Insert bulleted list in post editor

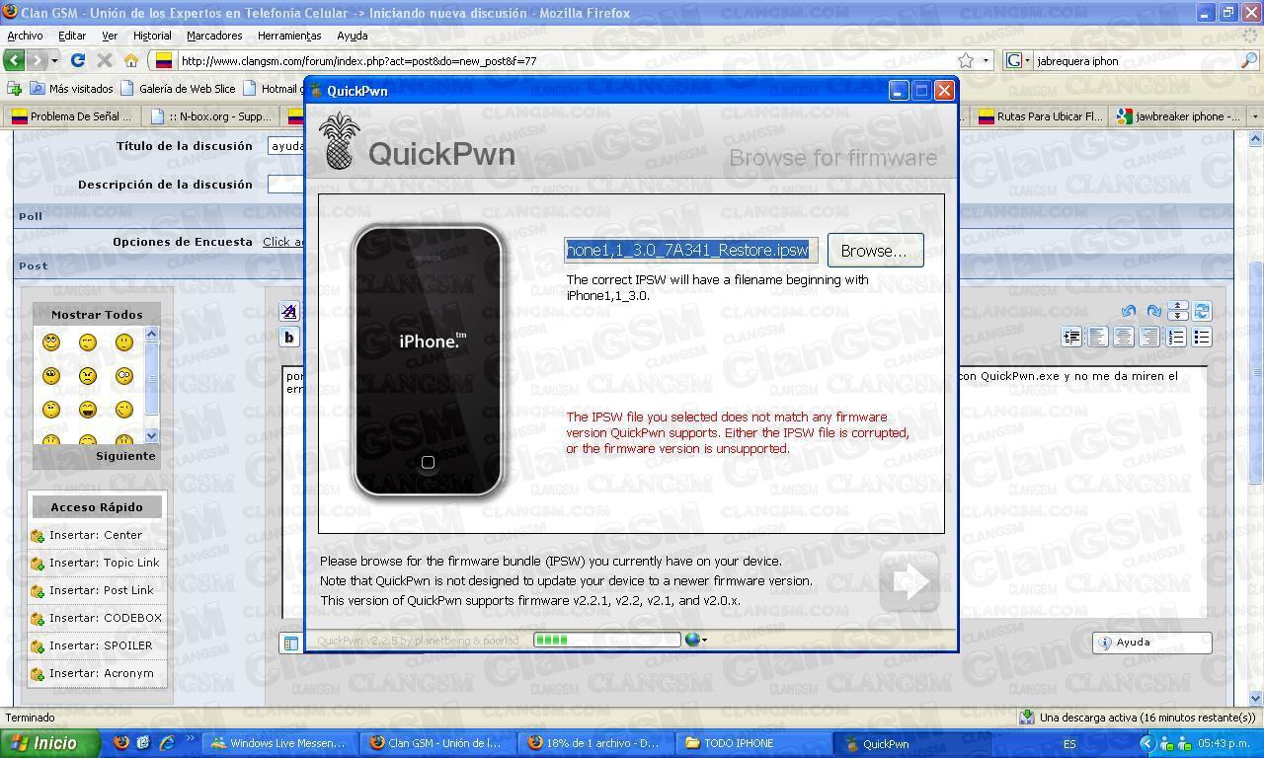click(1202, 337)
